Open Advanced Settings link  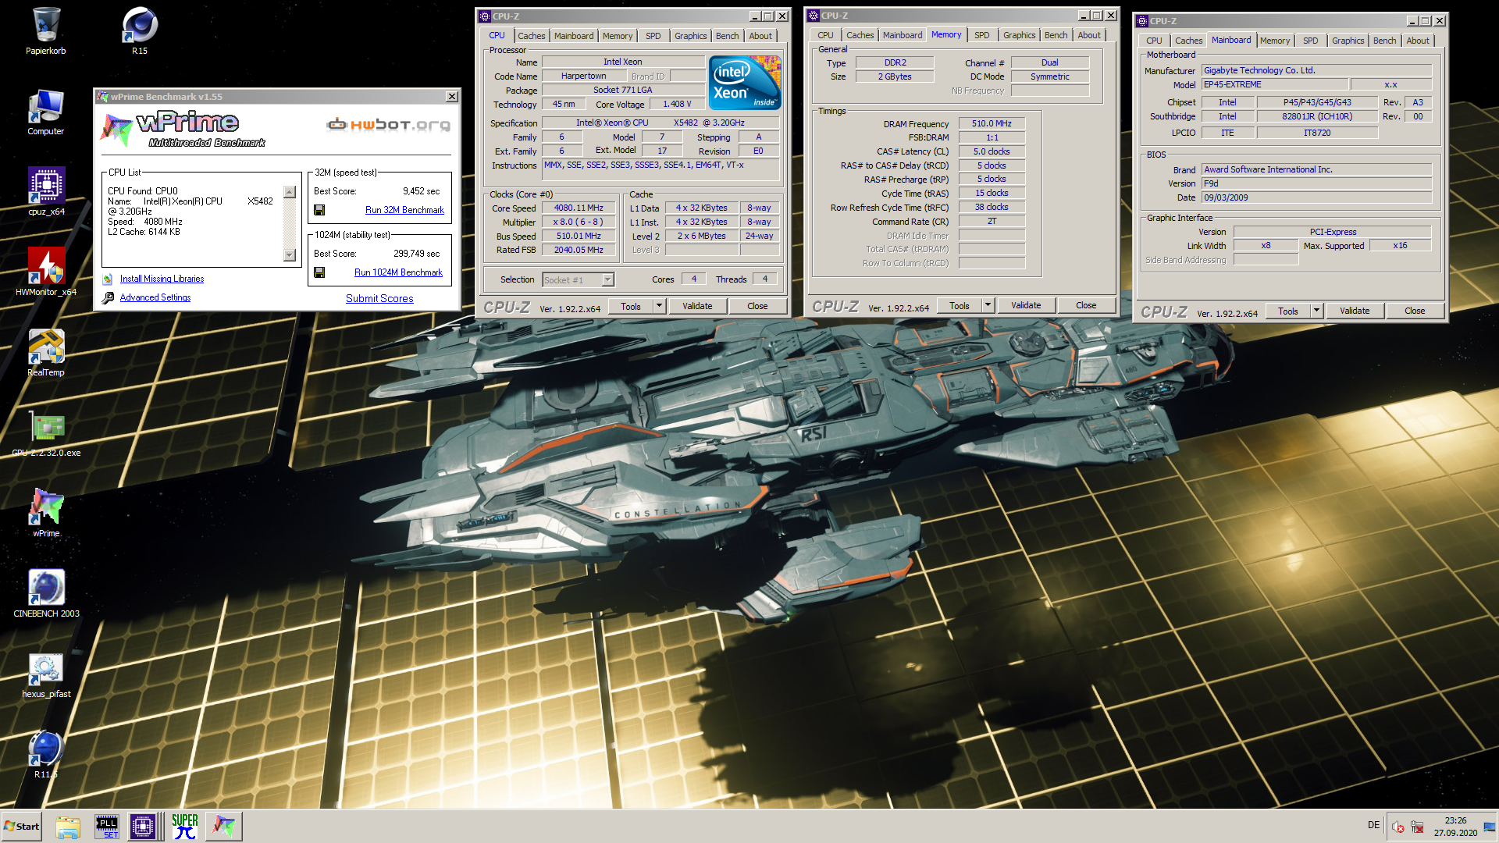[155, 297]
